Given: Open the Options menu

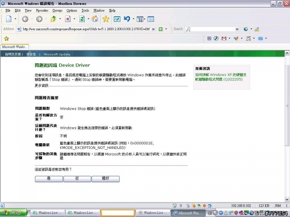Looking at the screenshot, I should click(72, 10).
